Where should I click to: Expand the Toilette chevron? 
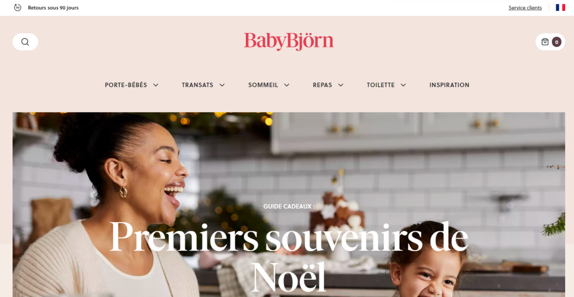click(403, 85)
